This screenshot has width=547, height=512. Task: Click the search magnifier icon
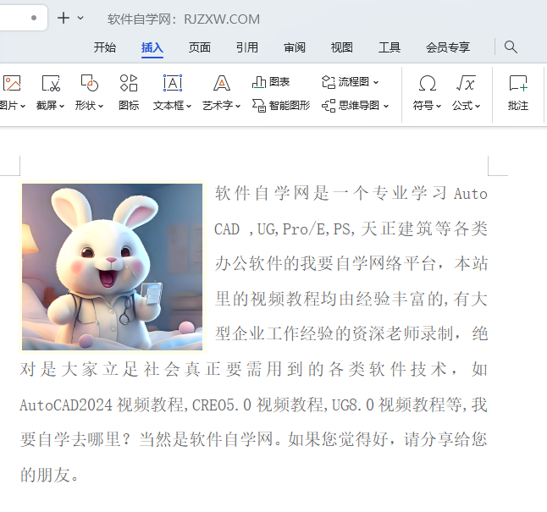point(511,47)
